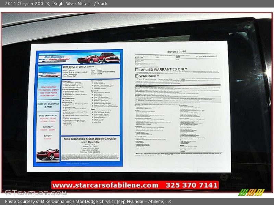Click 'Mike Dunnahoo's Star Dodge Chrysler Jeep Hyundai' text
This screenshot has width=274, height=205.
(90, 140)
